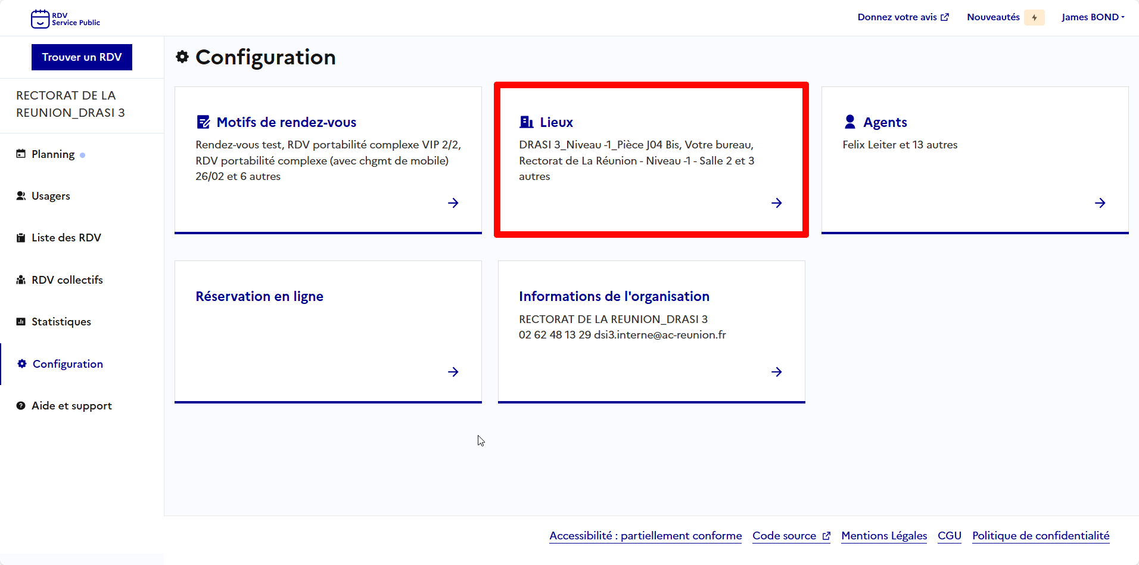Click the phone and email line '02 62 48 13 29'
The width and height of the screenshot is (1139, 565).
tap(623, 335)
